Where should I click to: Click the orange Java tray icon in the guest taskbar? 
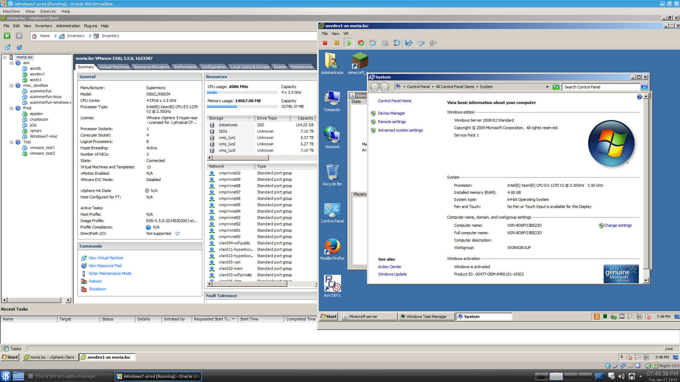597,317
